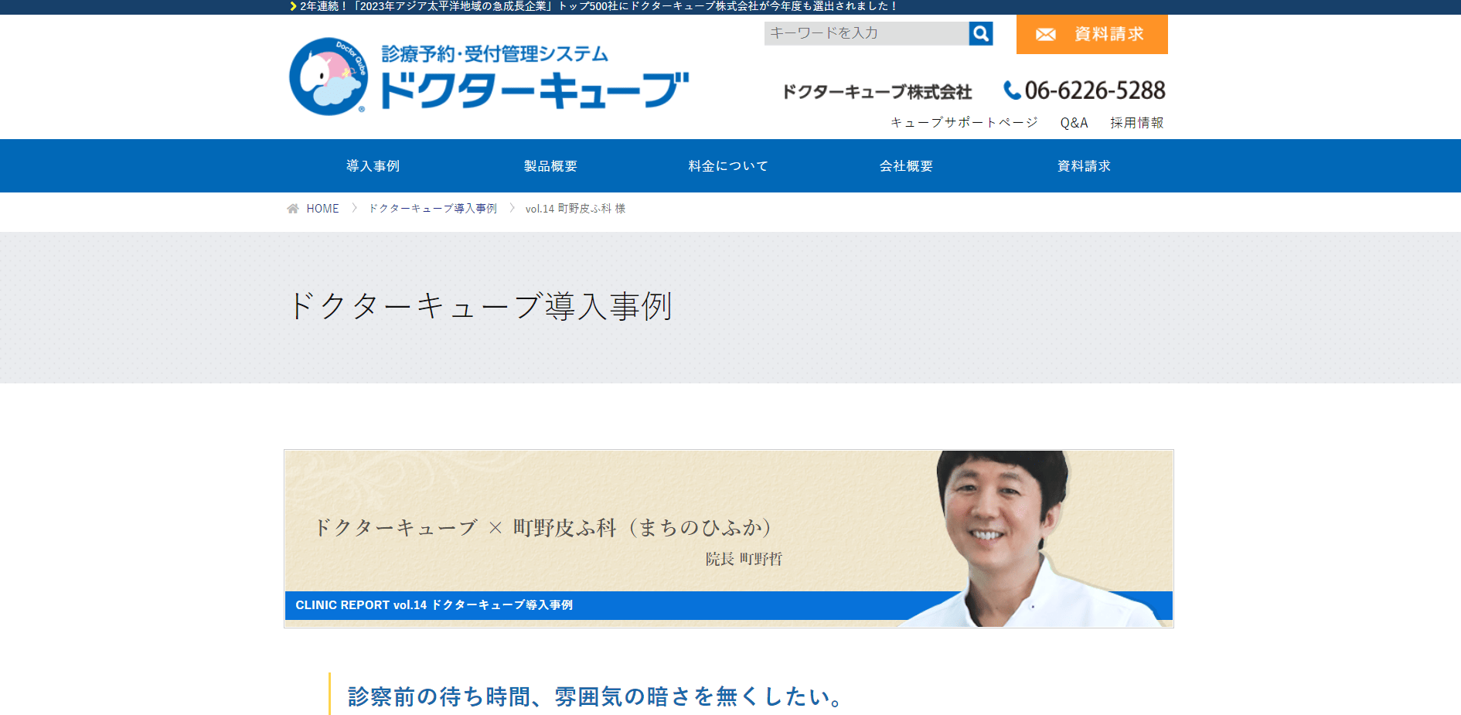Click the home icon in breadcrumb
Screen dimensions: 1461x715
pyautogui.click(x=293, y=209)
